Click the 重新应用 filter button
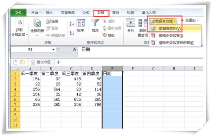 point(112,28)
